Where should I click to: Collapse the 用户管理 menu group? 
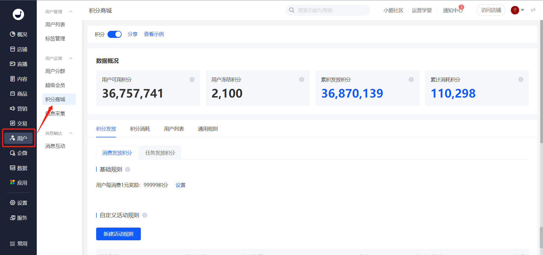pos(71,12)
